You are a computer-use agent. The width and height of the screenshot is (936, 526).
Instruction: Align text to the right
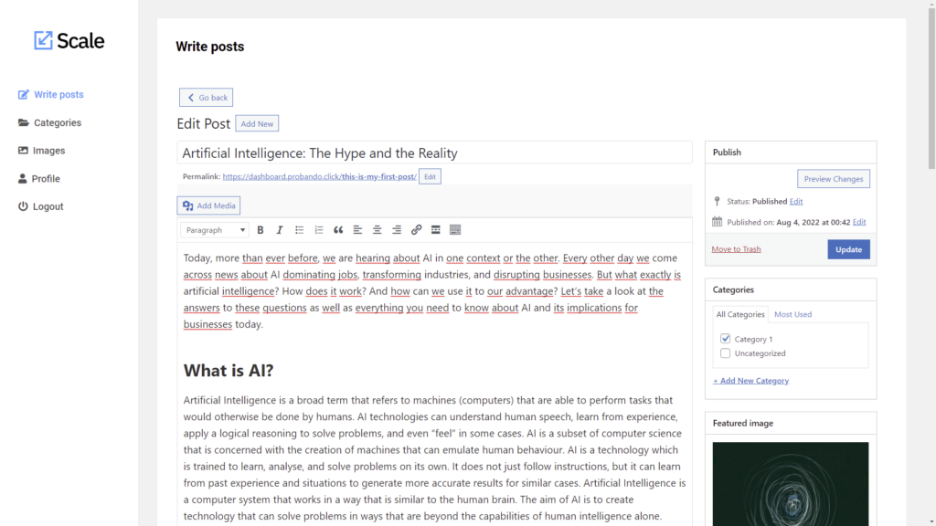point(396,229)
